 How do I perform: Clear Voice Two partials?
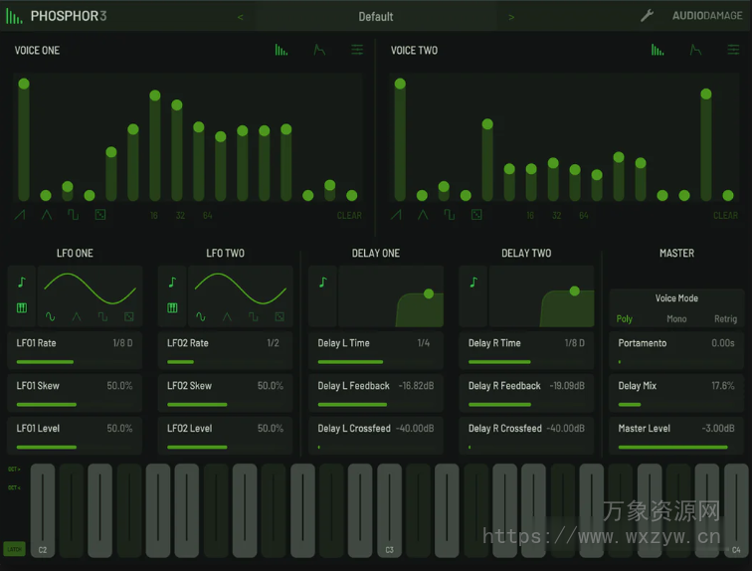click(x=725, y=216)
